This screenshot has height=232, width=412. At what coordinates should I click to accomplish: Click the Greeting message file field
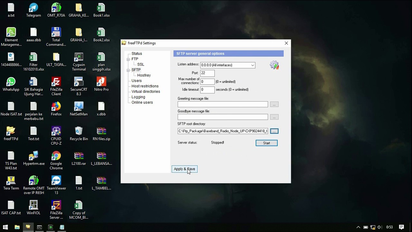click(223, 104)
